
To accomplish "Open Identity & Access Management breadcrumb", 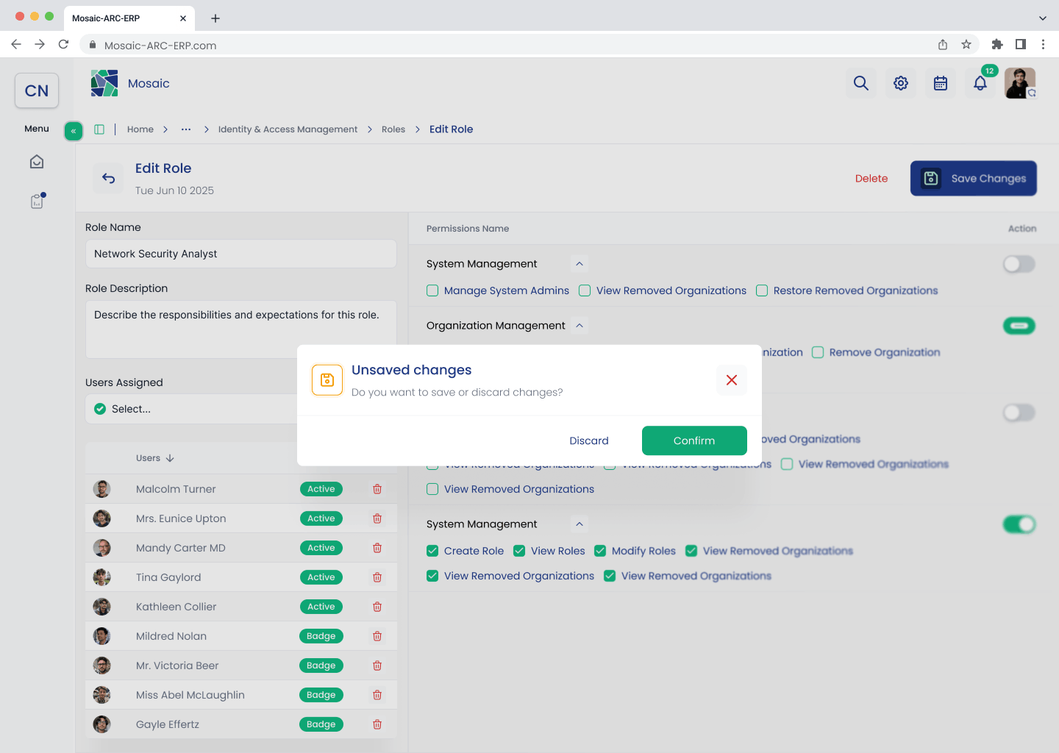I will (x=288, y=129).
